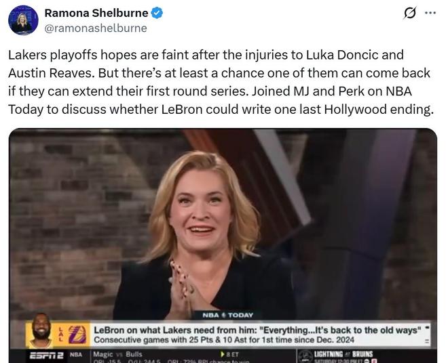Click the Grok explain post icon

click(x=410, y=13)
